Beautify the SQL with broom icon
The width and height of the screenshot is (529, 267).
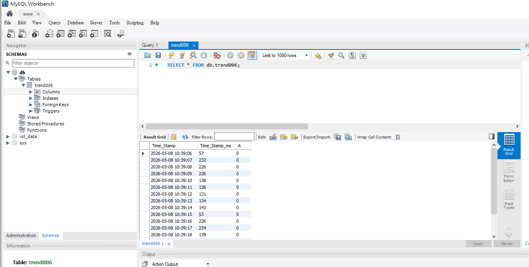click(x=331, y=55)
